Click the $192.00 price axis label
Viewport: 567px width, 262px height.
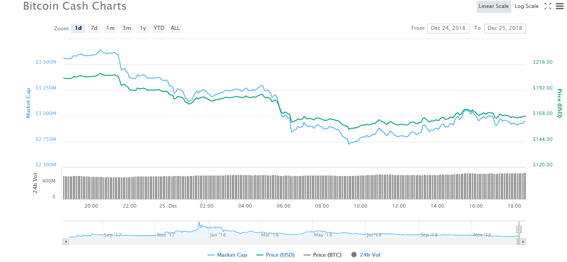point(542,88)
